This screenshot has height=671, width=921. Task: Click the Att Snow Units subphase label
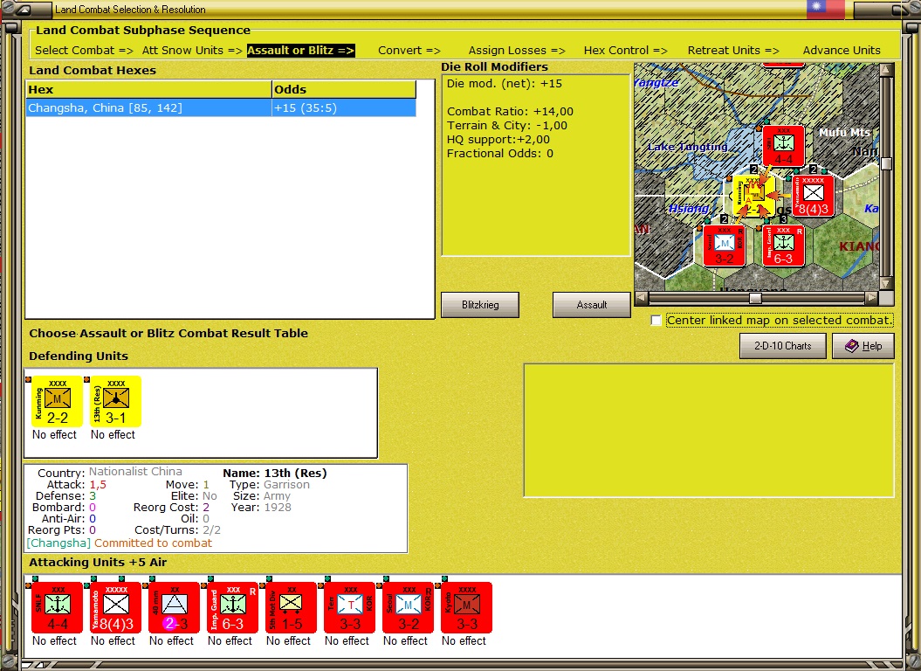click(x=192, y=51)
